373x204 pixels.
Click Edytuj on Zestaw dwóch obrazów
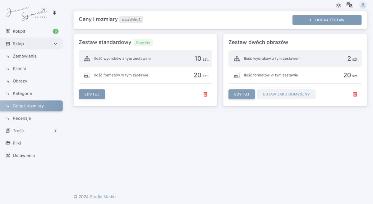[x=242, y=94]
